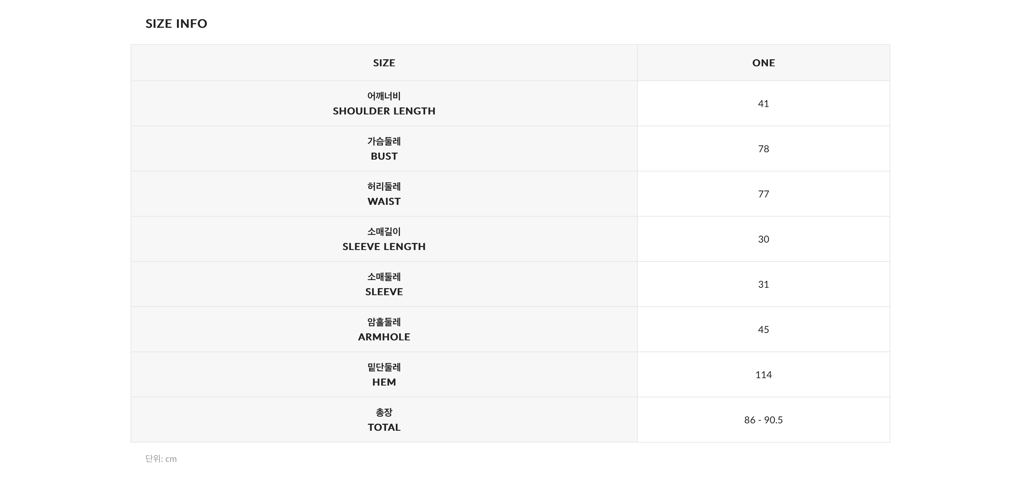The height and width of the screenshot is (480, 1021).
Task: Click the SIZE INFO heading
Action: [x=176, y=24]
